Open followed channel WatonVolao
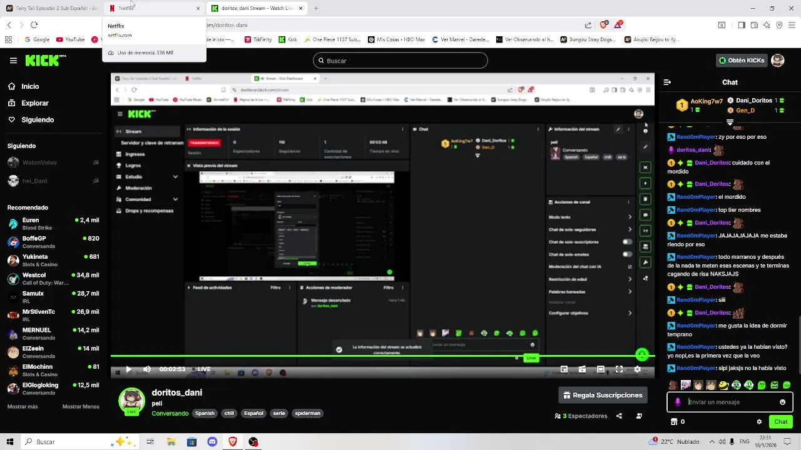This screenshot has width=801, height=450. click(53, 162)
